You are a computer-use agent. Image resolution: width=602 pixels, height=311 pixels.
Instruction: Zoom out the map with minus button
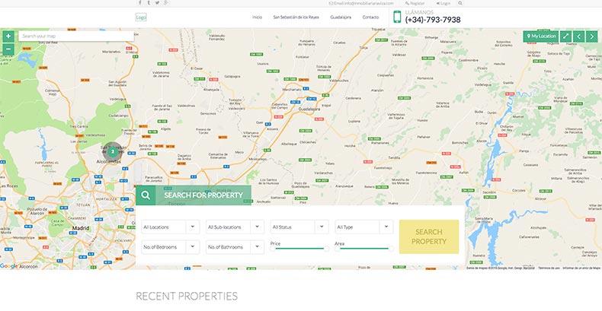(8, 49)
